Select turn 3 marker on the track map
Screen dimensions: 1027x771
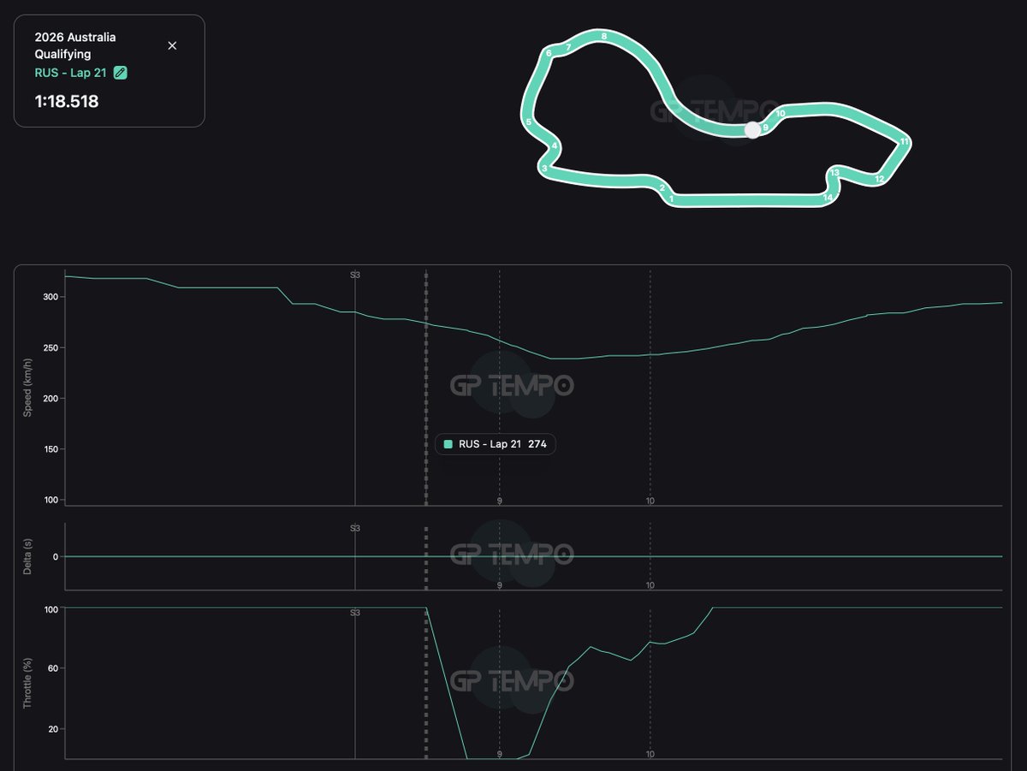tap(544, 169)
